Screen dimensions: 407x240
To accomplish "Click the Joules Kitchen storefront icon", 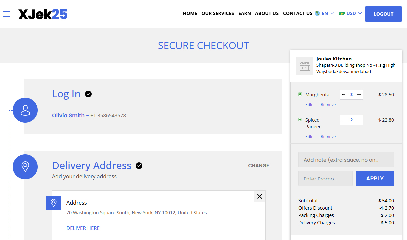I will click(305, 66).
